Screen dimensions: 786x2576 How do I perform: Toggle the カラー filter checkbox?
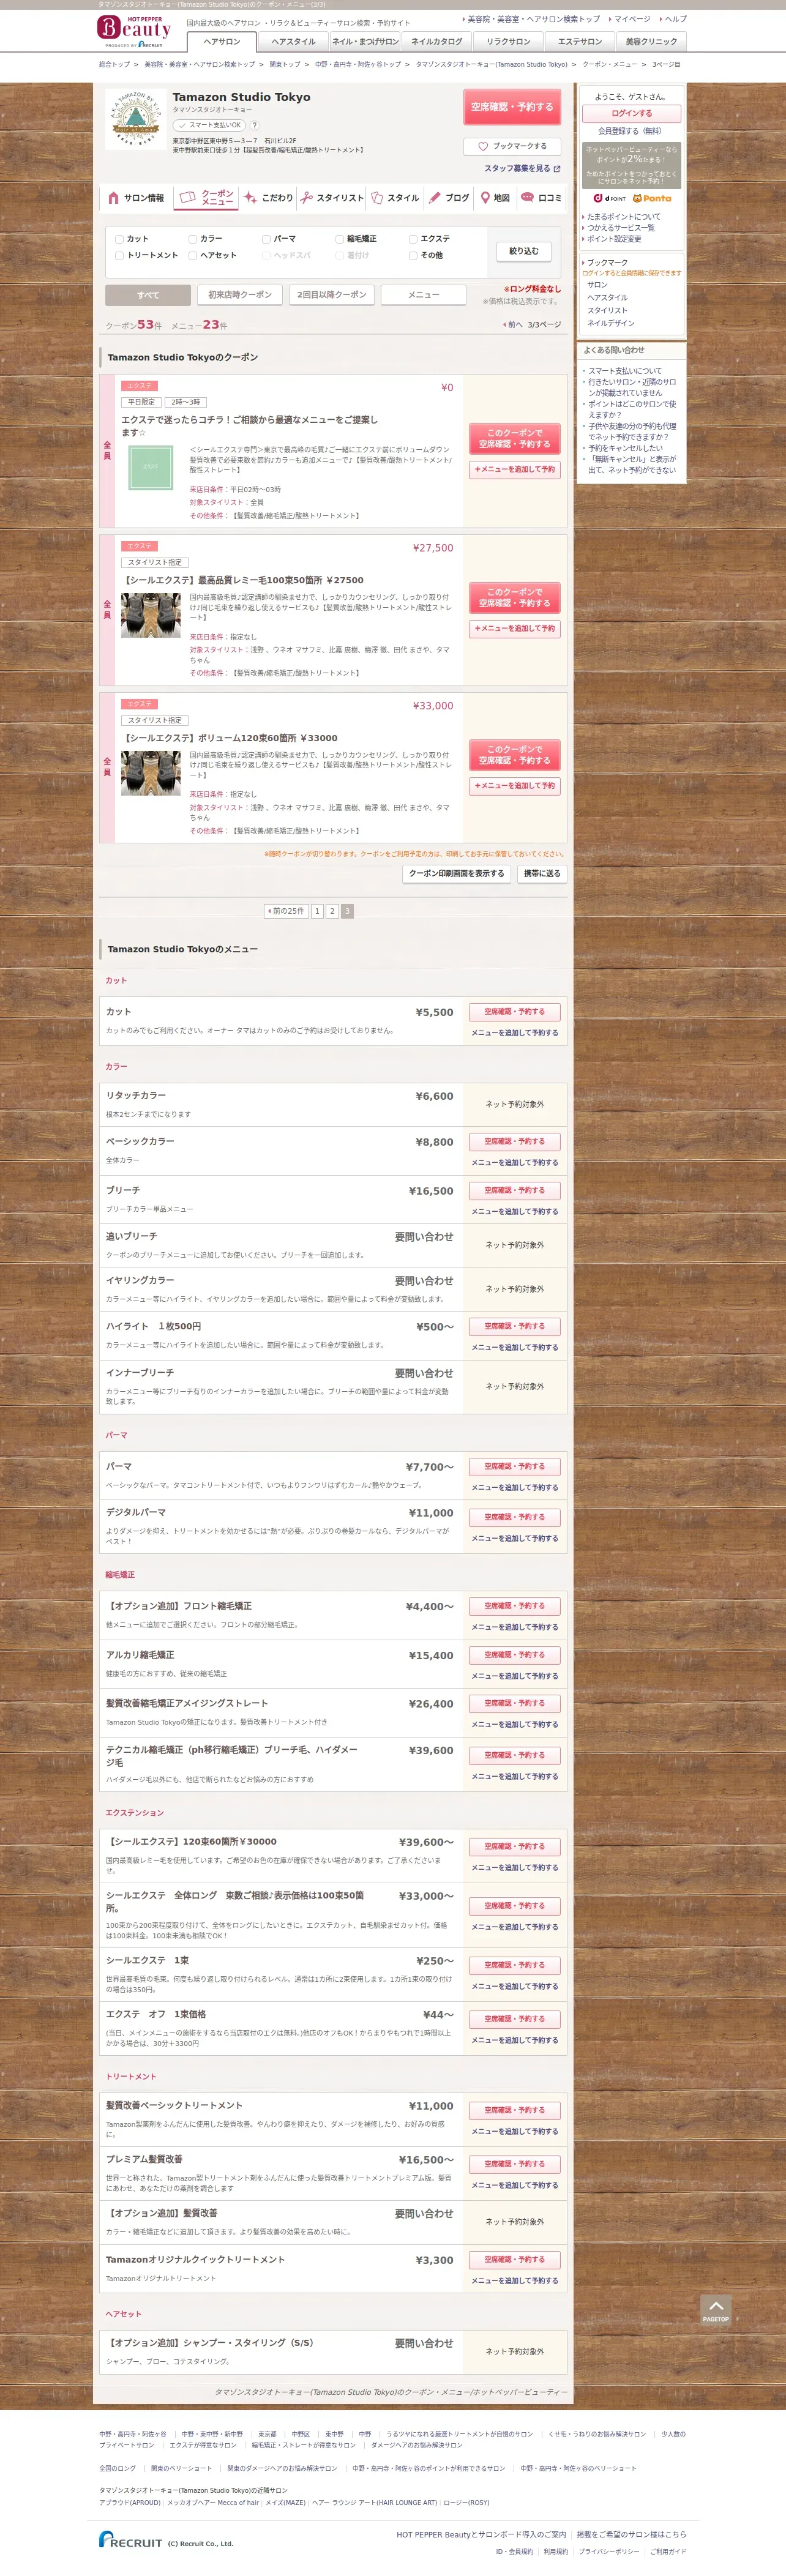(193, 239)
